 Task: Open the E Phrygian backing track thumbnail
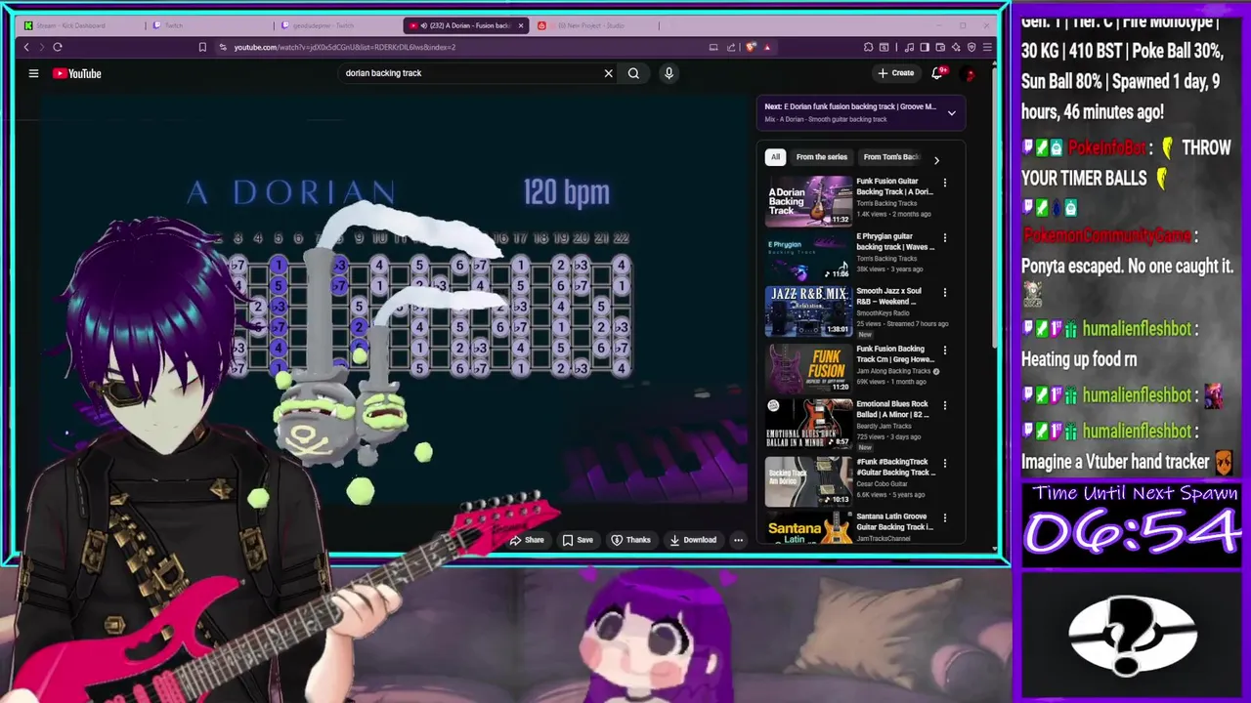point(808,256)
